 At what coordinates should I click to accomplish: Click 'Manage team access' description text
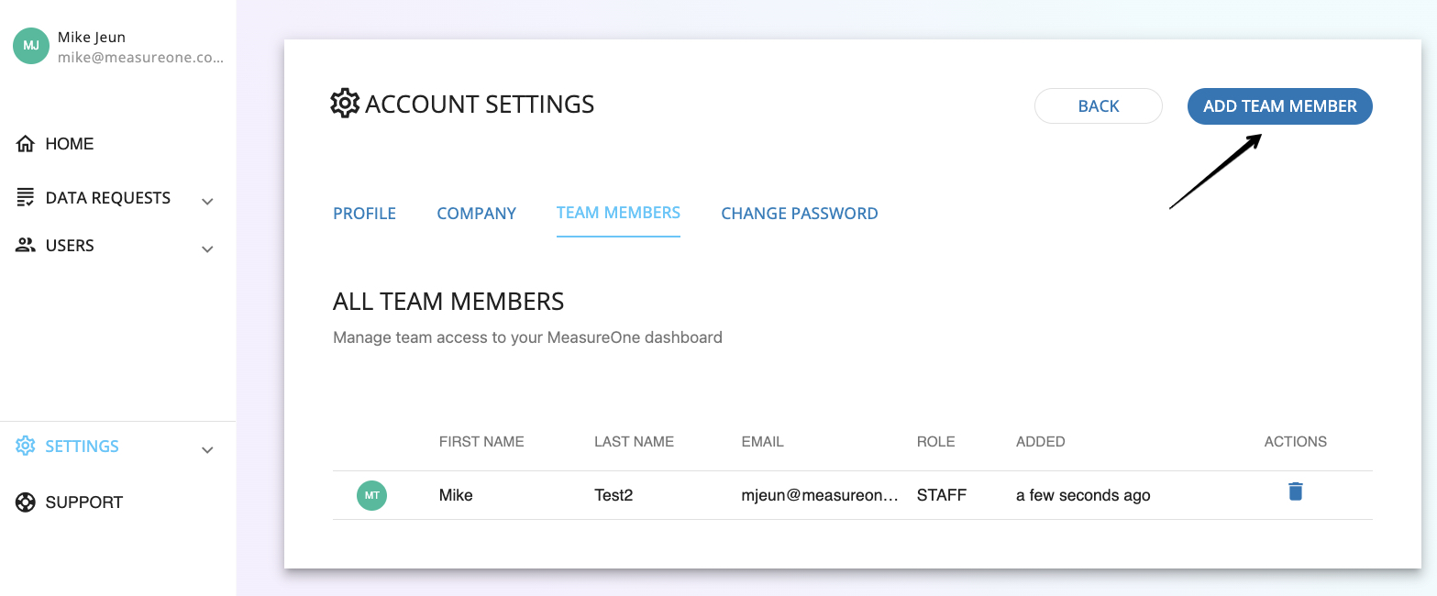527,337
